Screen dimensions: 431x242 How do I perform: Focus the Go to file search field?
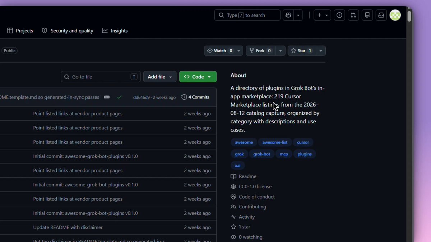101,77
